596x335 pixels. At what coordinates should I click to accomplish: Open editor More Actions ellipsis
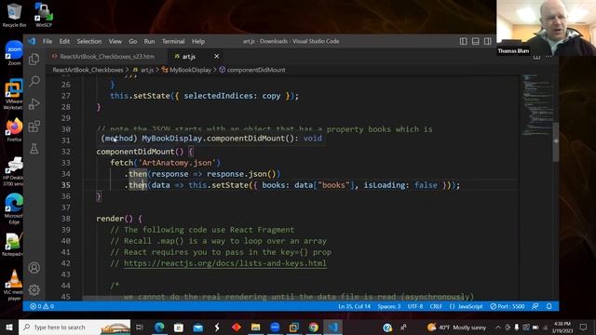549,57
